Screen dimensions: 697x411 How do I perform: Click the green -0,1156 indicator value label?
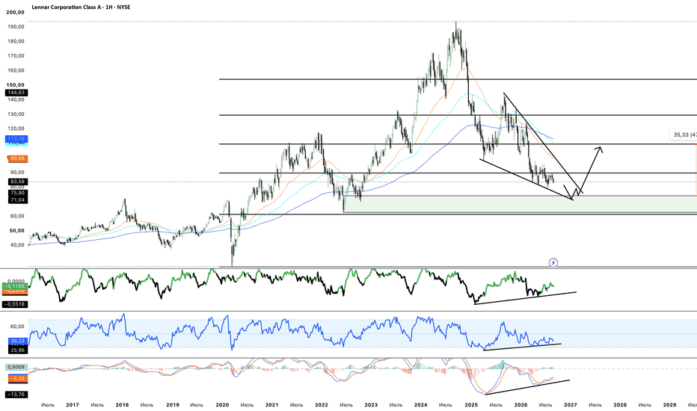(15, 286)
